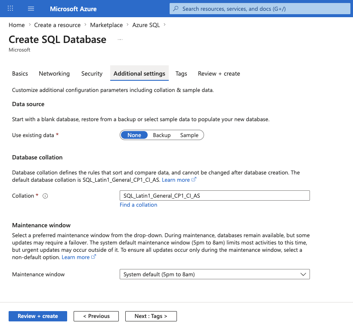Switch to the Basics tab
Image resolution: width=353 pixels, height=330 pixels.
pos(20,73)
